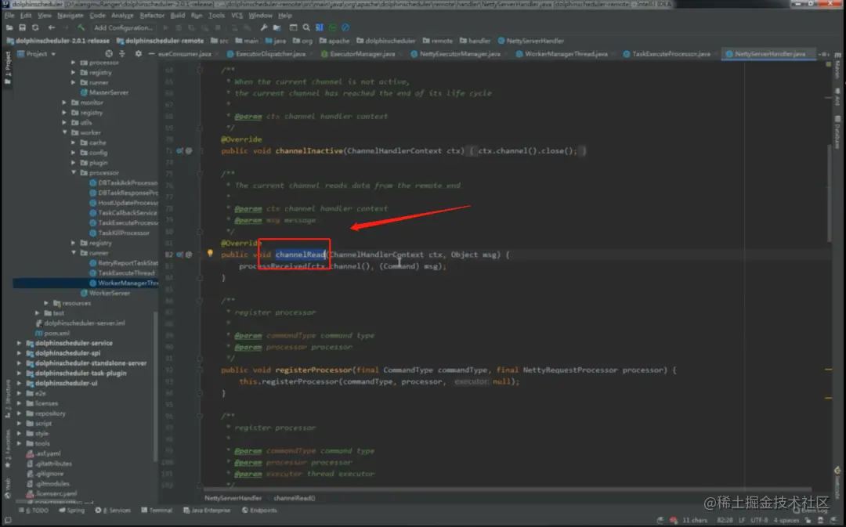The image size is (846, 527).
Task: Click dolphinscheduler-remote breadcrumb
Action: pos(161,41)
